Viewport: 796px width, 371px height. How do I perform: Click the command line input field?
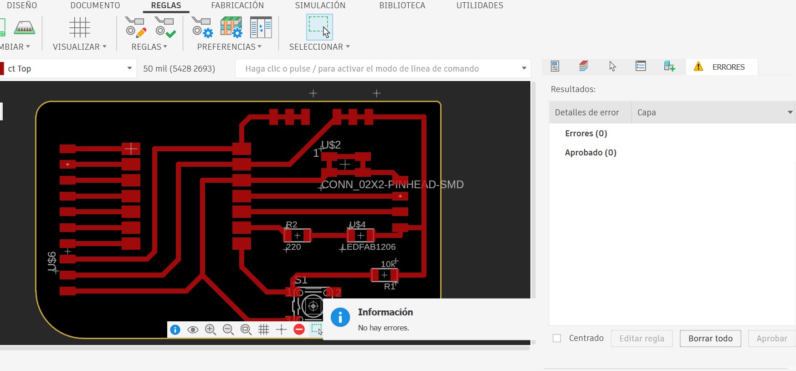378,68
